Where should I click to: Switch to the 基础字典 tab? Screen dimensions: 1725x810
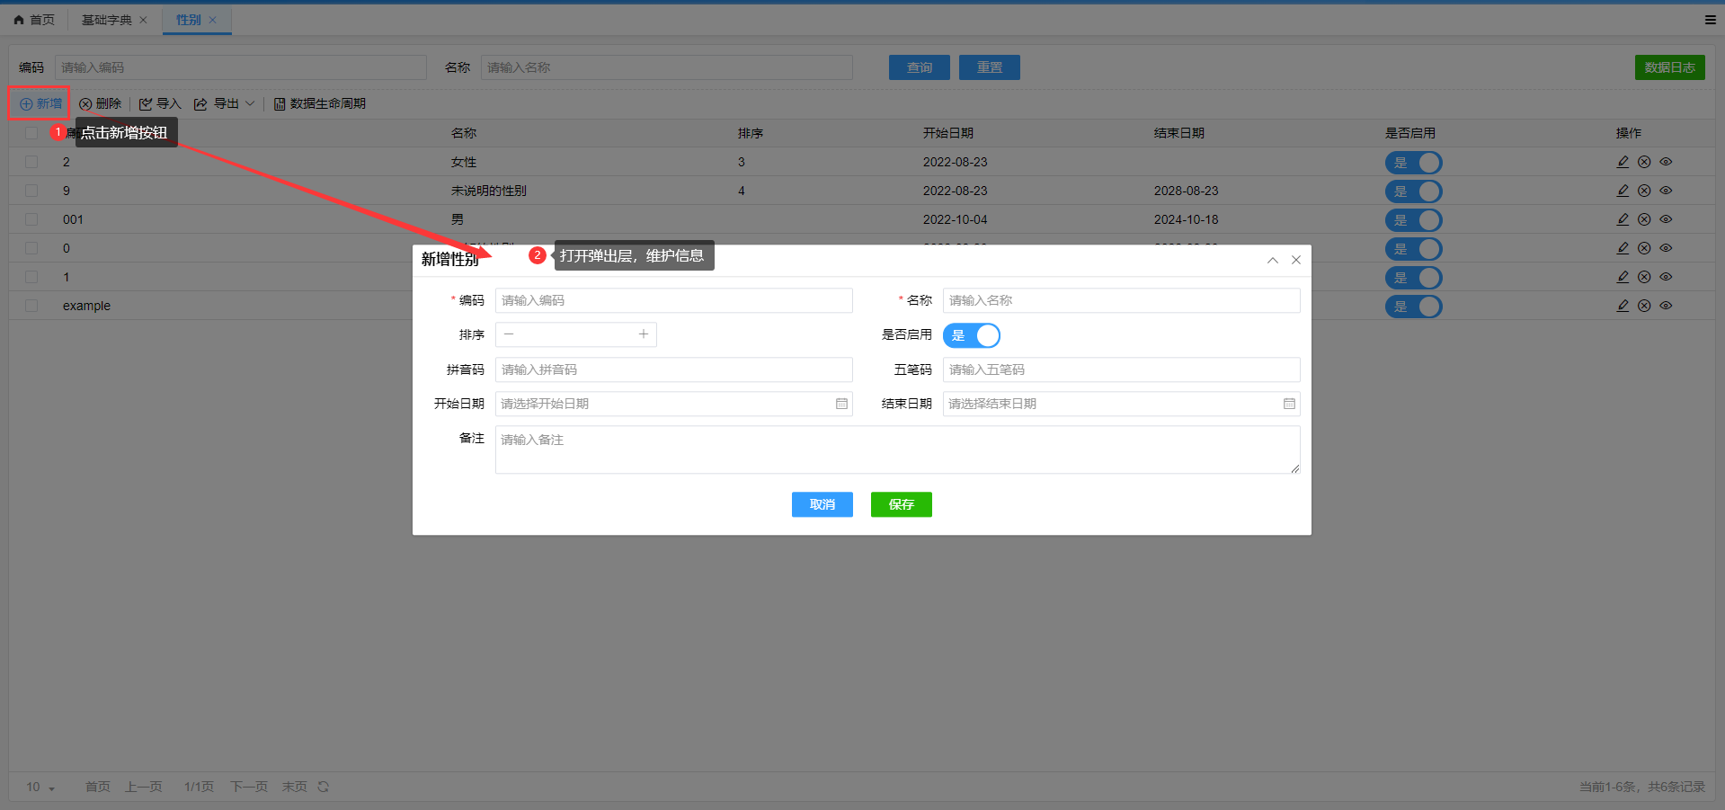106,20
